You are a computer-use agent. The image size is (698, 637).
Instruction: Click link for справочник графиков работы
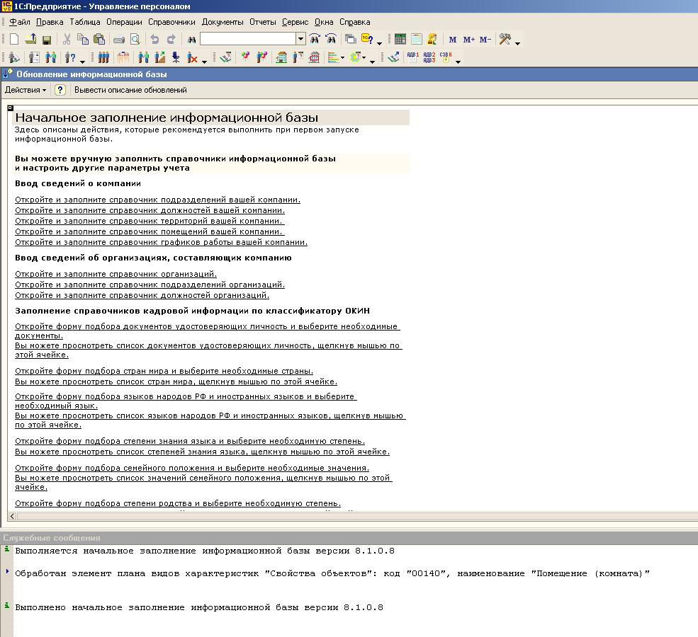coord(161,242)
